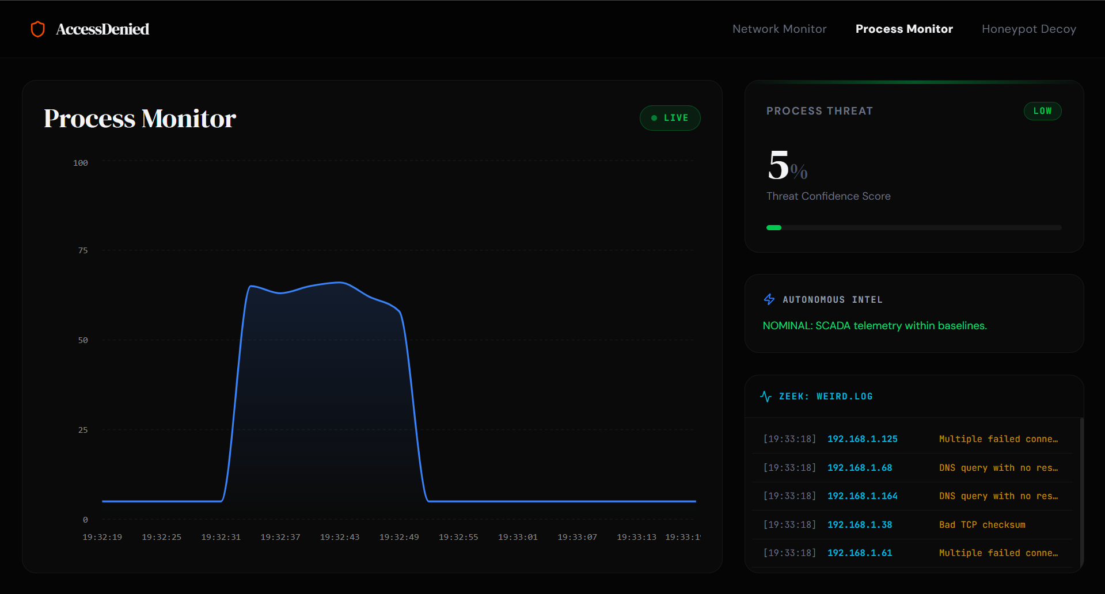
Task: Click the chart peak near 19:32:43
Action: click(x=340, y=283)
